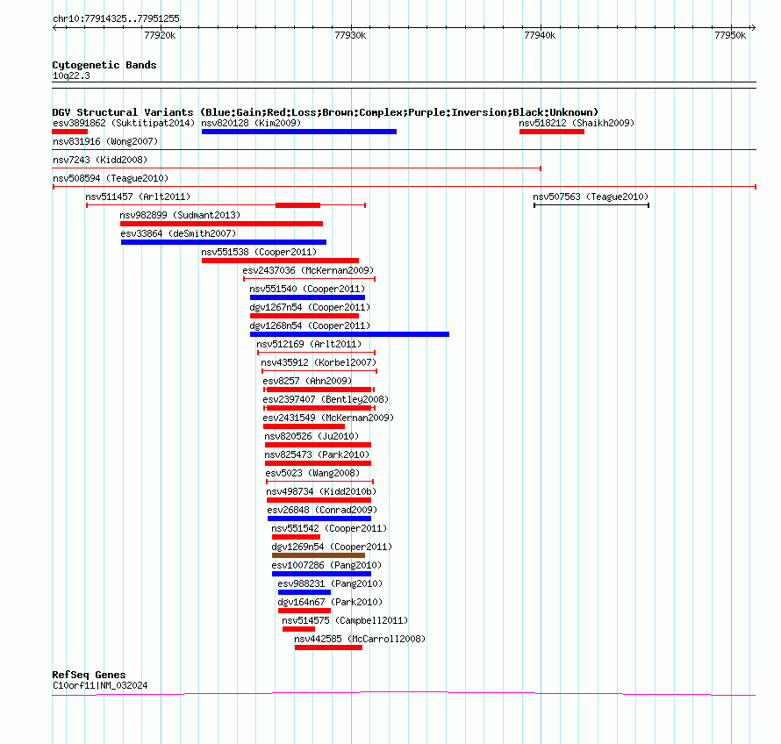This screenshot has width=781, height=744.
Task: Click the nsv831916 (Wong2007) label
Action: pos(105,141)
